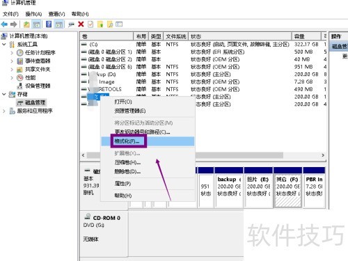This screenshot has height=261, width=348.
Task: Select the WINRETOOLS volume row
Action: [203, 89]
